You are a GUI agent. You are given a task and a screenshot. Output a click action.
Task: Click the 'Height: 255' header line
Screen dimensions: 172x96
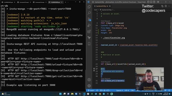(x=106, y=33)
